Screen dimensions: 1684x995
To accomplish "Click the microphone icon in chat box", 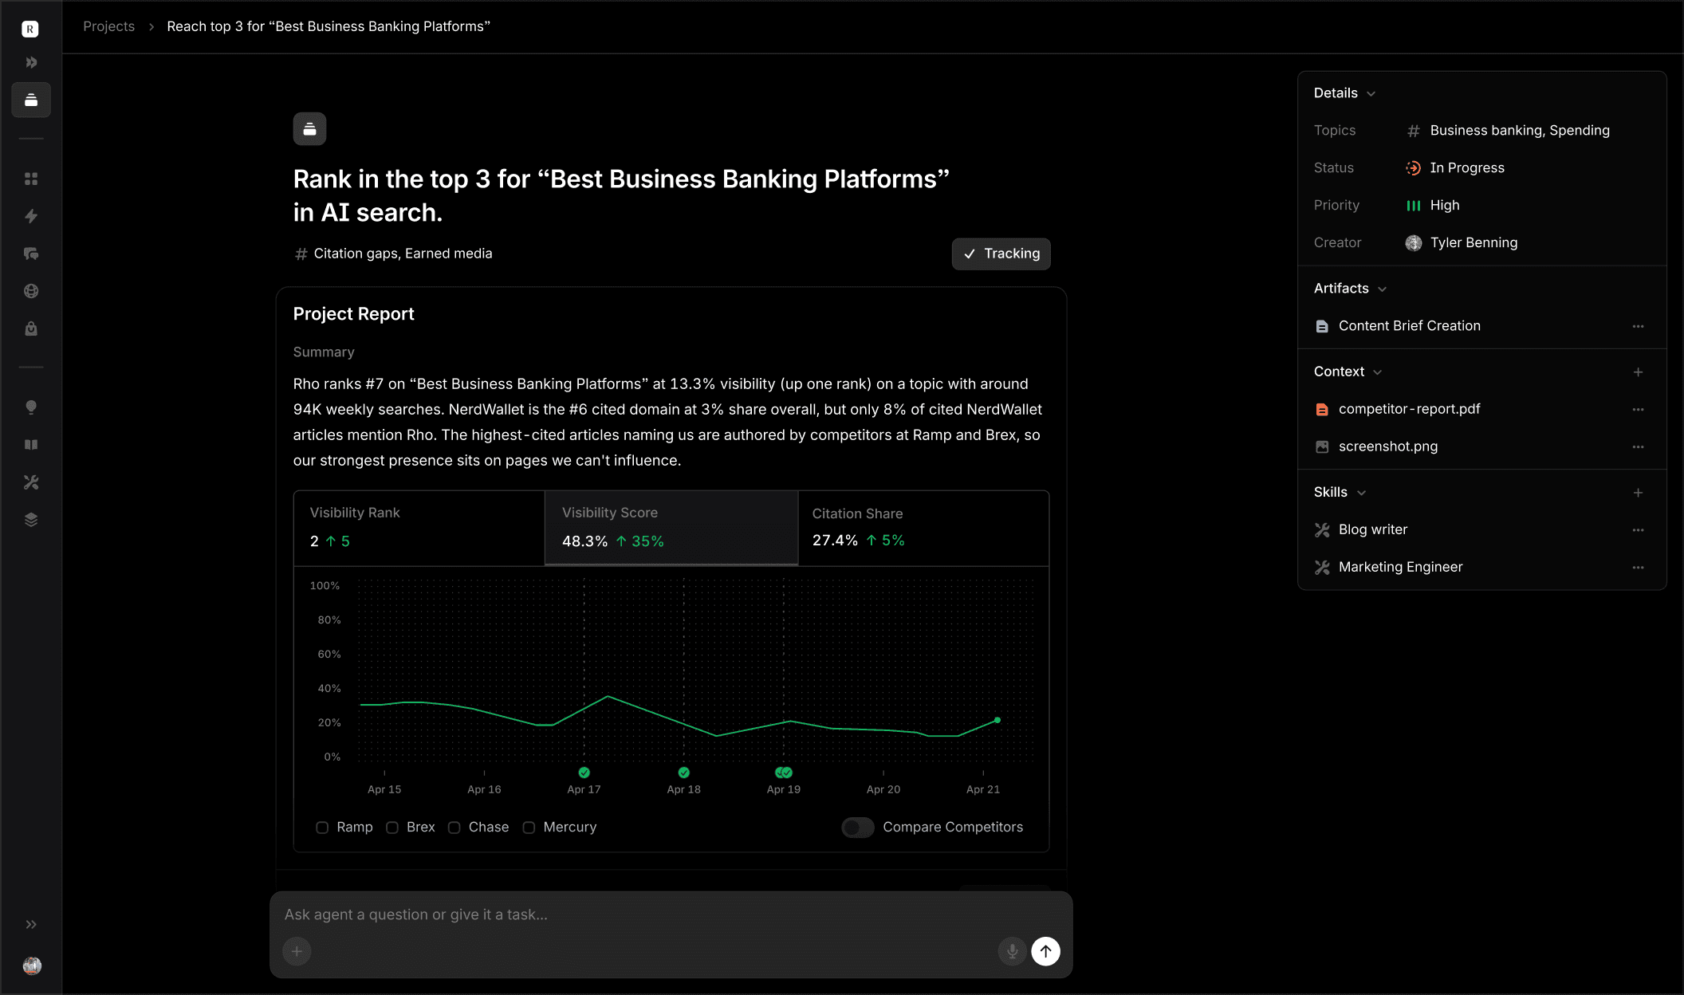I will tap(1012, 951).
